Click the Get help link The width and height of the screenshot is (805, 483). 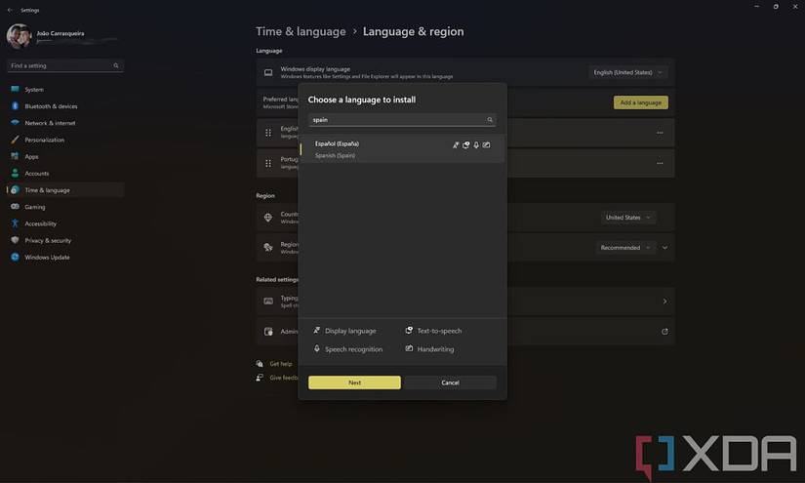pos(281,364)
